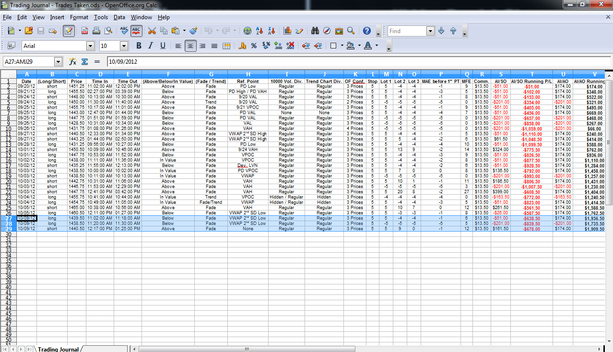Open Page Preview
Image resolution: width=613 pixels, height=352 pixels.
click(108, 31)
